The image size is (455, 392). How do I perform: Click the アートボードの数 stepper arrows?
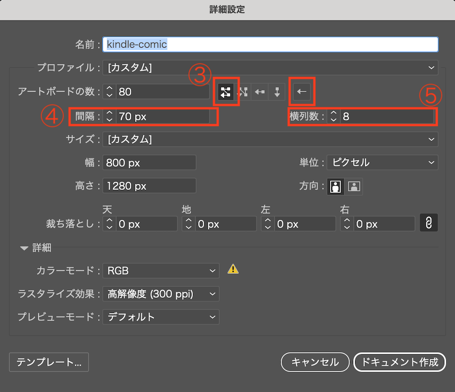pyautogui.click(x=109, y=92)
